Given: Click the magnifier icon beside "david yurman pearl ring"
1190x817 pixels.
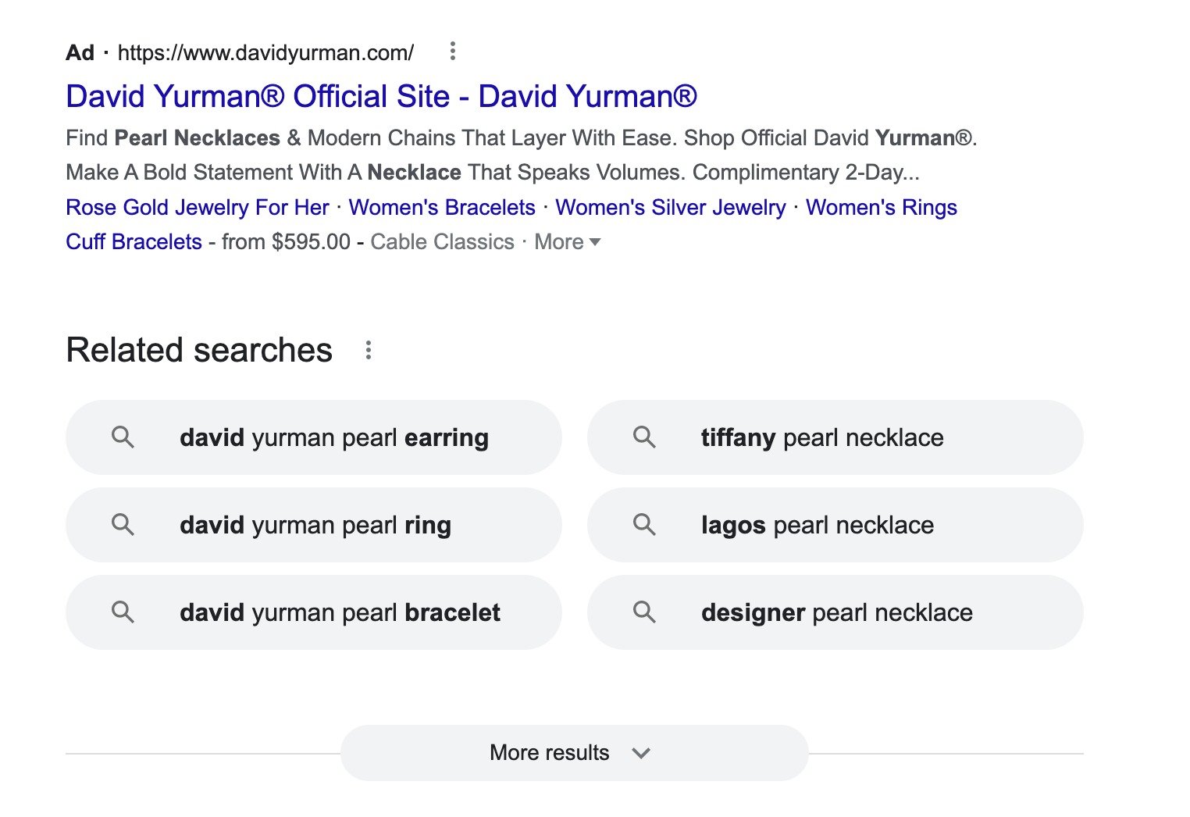Looking at the screenshot, I should [123, 525].
